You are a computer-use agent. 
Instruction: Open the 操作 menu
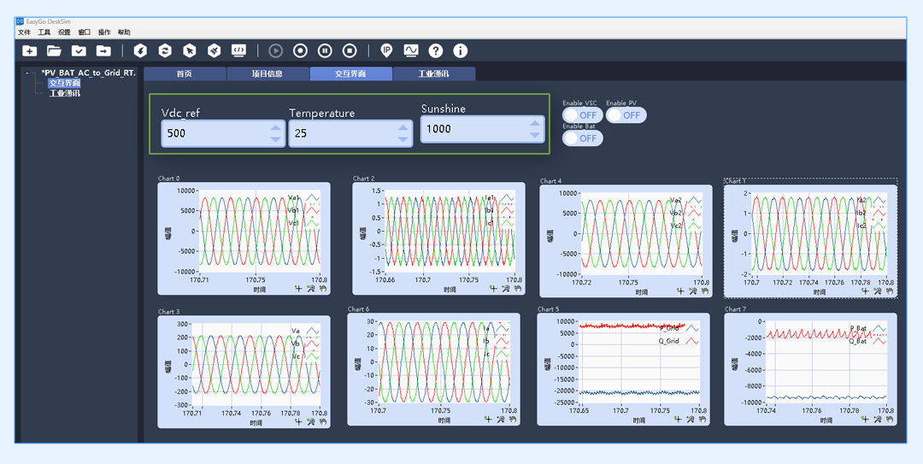[104, 32]
